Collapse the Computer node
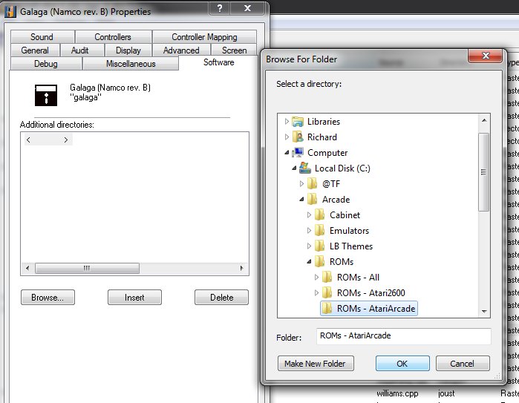519x403 pixels. 287,153
